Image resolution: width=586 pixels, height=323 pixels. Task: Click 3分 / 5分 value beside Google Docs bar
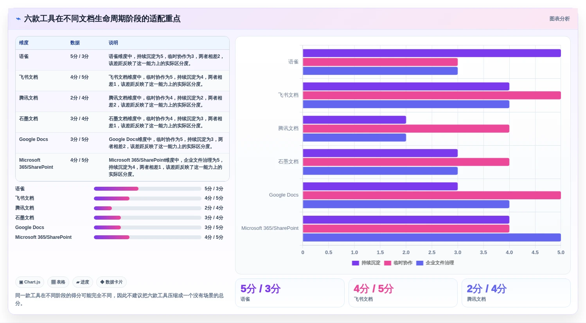point(214,227)
